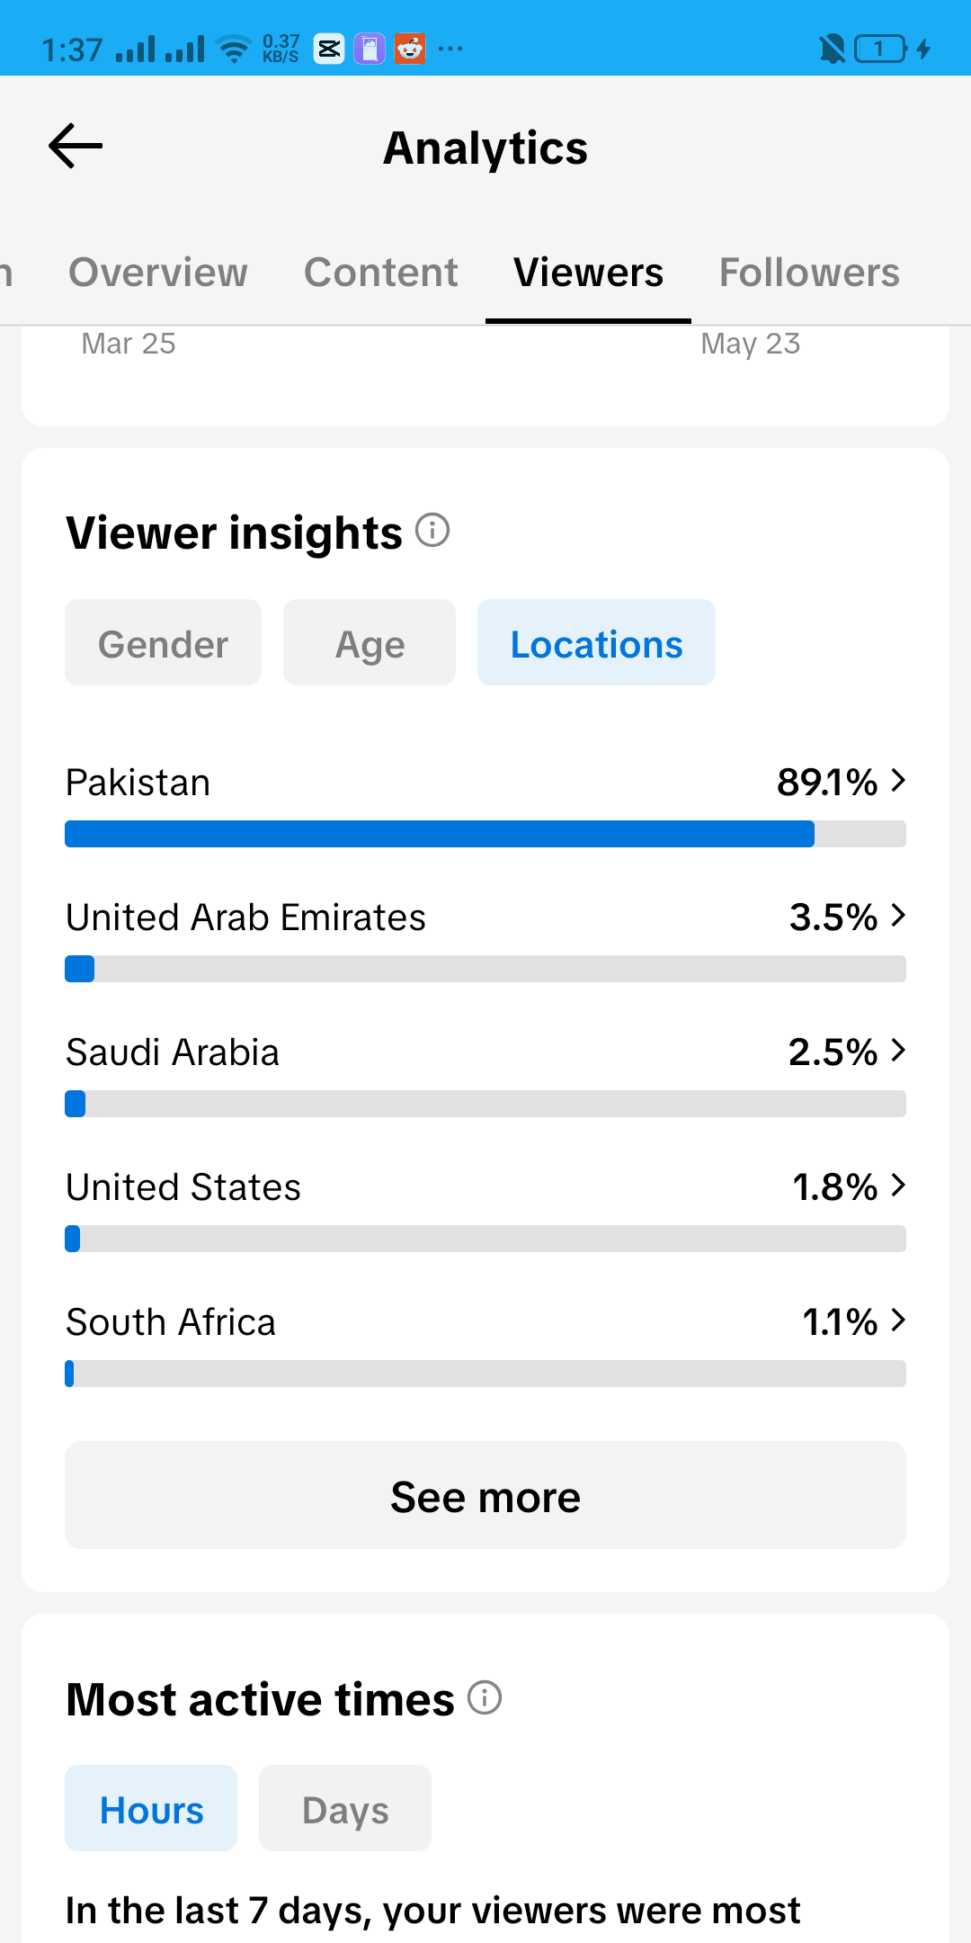Tap the Pakistan percentage bar
Image resolution: width=971 pixels, height=1943 pixels.
pyautogui.click(x=485, y=834)
